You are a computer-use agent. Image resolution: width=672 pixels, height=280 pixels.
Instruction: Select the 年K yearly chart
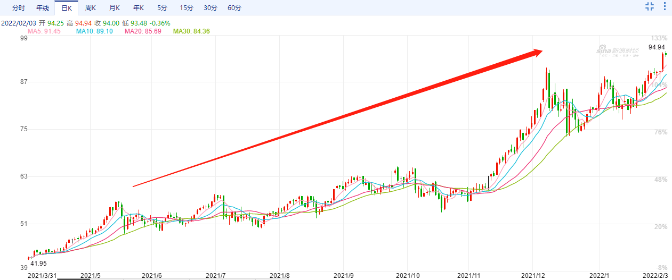click(x=138, y=8)
